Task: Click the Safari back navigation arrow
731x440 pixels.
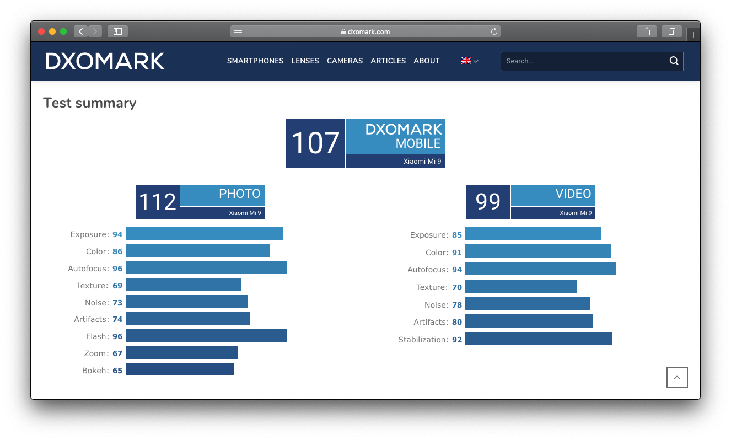Action: point(81,31)
